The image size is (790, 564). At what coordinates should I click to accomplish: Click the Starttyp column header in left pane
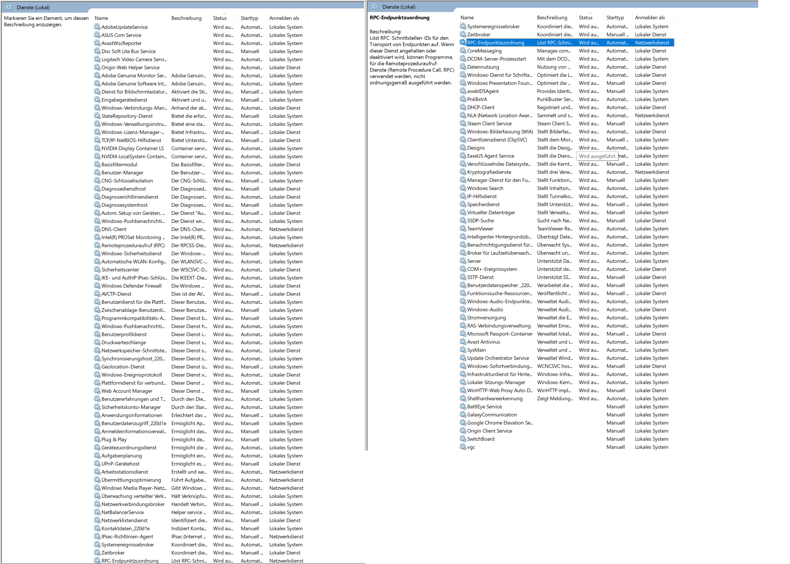coord(249,18)
